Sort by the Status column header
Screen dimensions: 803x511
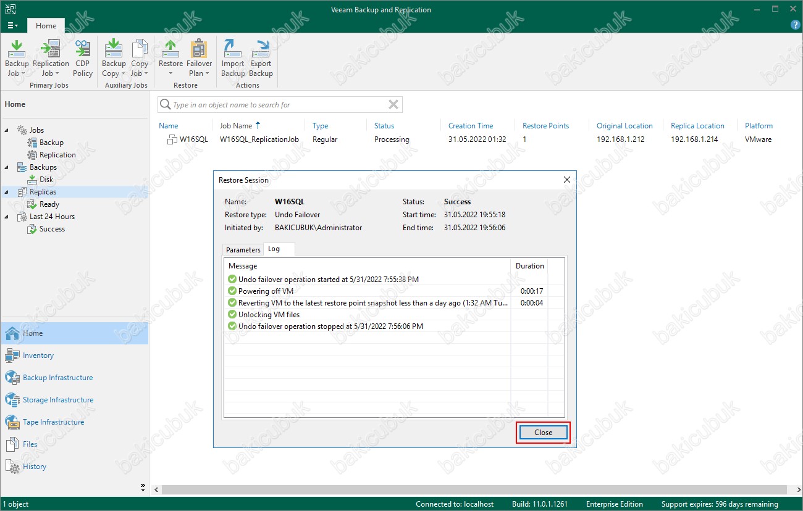coord(384,126)
